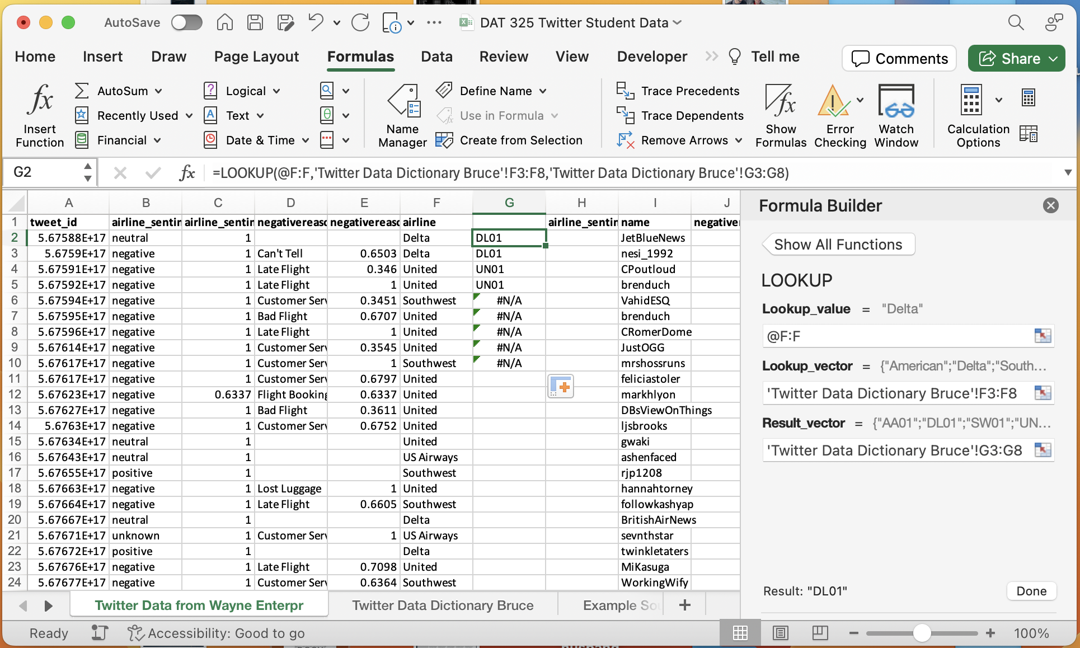Click the Done button in Formula Builder
The width and height of the screenshot is (1080, 648).
[1031, 591]
